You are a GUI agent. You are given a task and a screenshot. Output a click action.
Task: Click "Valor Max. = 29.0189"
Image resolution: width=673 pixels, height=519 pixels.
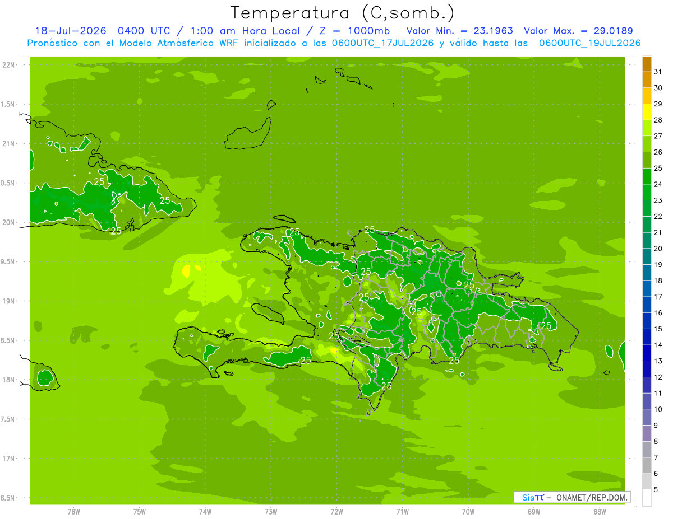pos(578,31)
